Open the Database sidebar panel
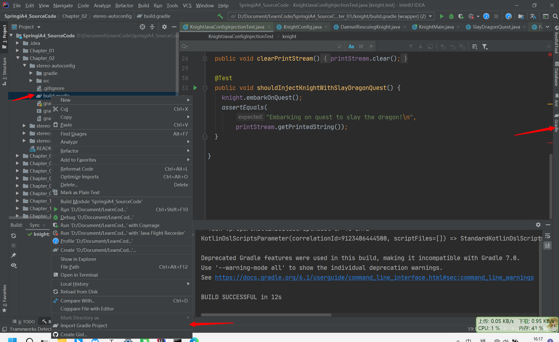 pyautogui.click(x=556, y=74)
